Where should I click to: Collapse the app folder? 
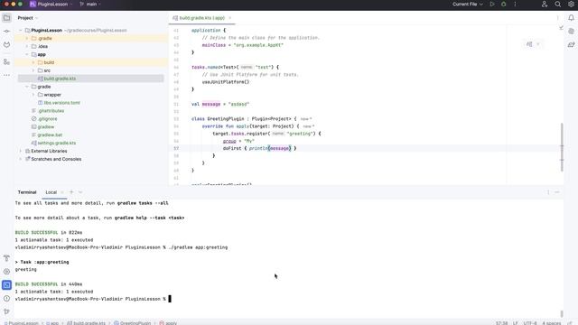pyautogui.click(x=27, y=54)
